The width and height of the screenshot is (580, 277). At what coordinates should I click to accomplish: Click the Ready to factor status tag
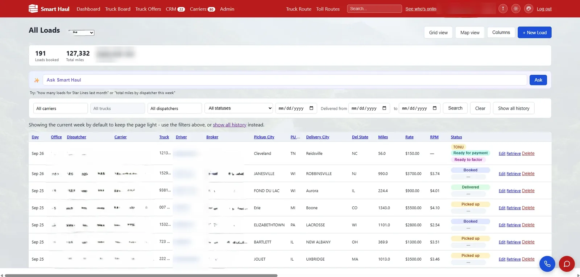tap(468, 160)
